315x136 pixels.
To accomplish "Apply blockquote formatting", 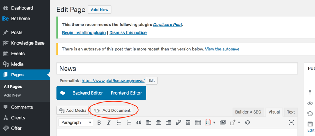I will [139, 122].
